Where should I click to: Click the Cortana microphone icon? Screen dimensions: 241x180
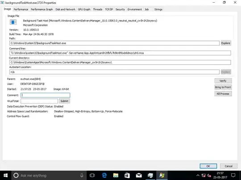82,176
